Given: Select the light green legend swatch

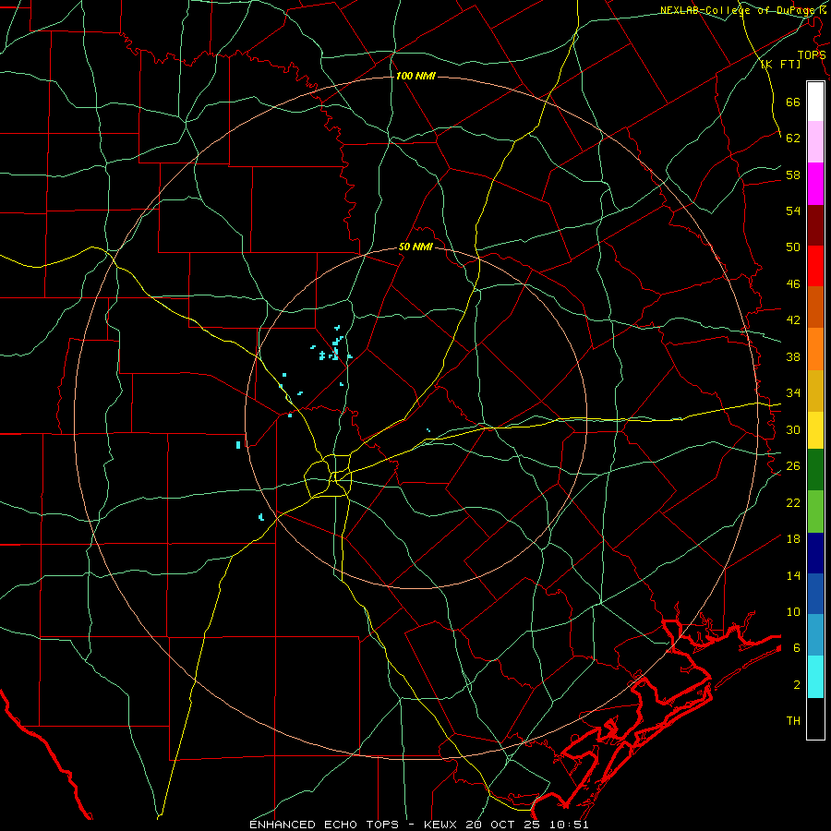Looking at the screenshot, I should tap(815, 512).
